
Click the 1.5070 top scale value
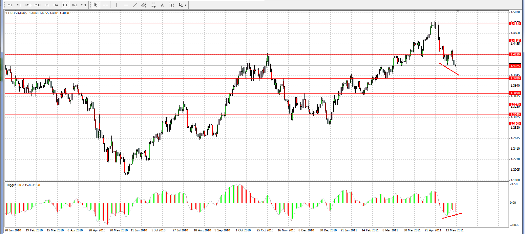point(515,12)
